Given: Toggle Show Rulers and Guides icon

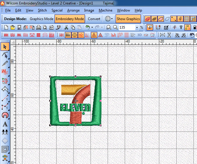Looking at the screenshot, I should (x=193, y=19).
